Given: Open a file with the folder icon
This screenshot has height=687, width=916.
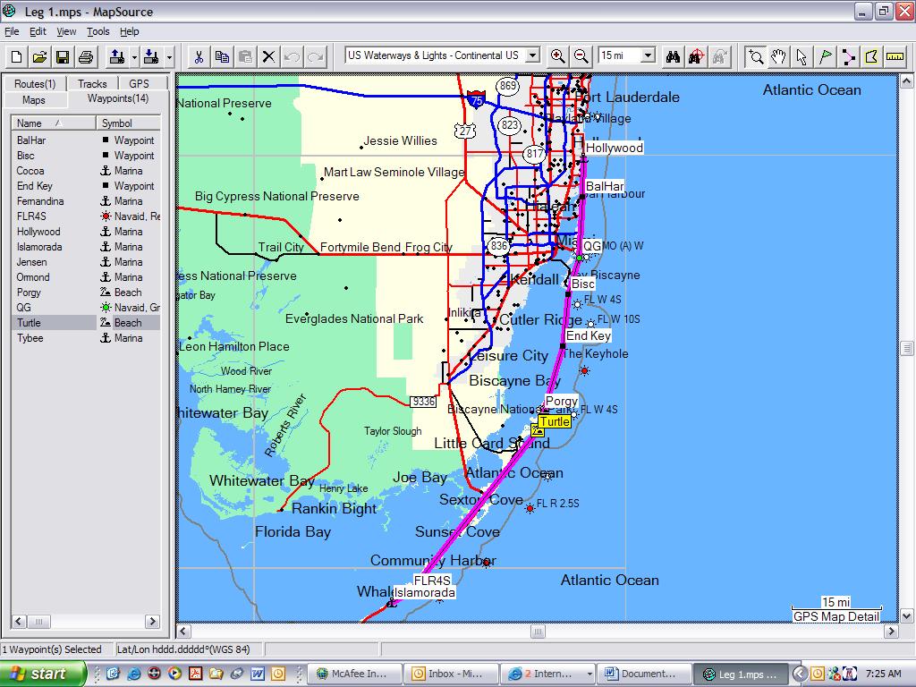Looking at the screenshot, I should pyautogui.click(x=39, y=56).
